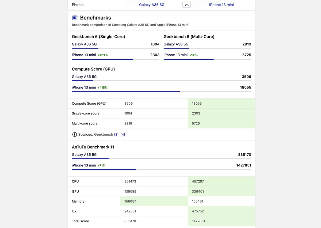The height and width of the screenshot is (228, 321).
Task: Open Geekbench source reference [3]
Action: coord(116,135)
